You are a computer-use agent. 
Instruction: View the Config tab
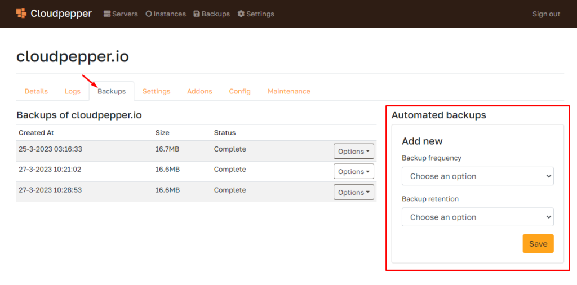coord(239,91)
